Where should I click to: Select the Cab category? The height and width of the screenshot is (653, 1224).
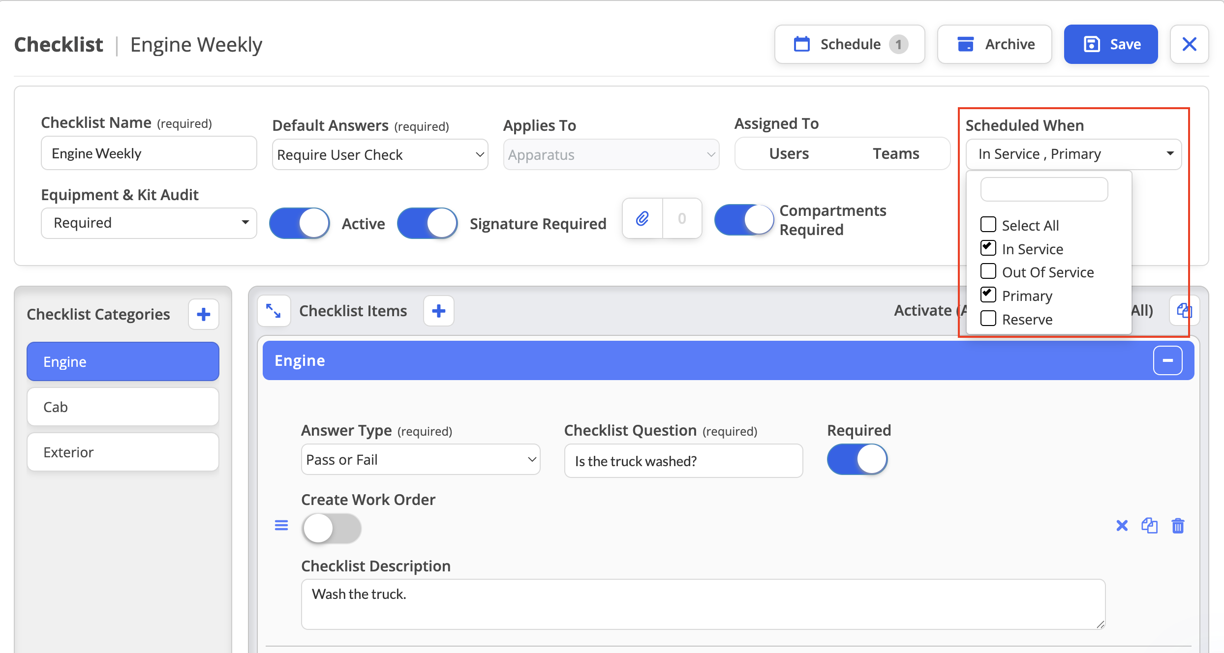point(123,407)
